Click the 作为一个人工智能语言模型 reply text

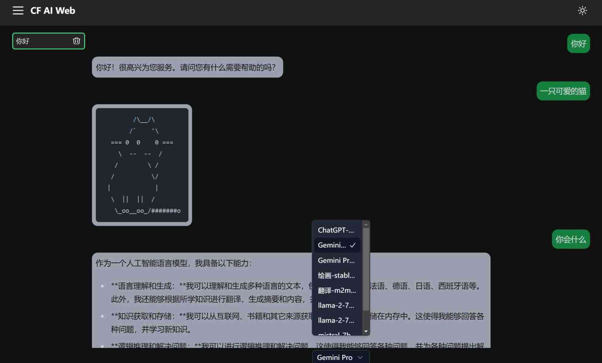[x=174, y=263]
